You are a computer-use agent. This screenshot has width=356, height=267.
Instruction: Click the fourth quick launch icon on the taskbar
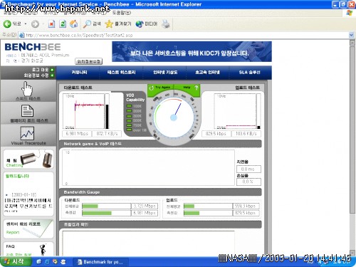pyautogui.click(x=63, y=261)
